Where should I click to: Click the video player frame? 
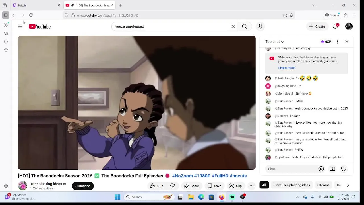(x=137, y=103)
